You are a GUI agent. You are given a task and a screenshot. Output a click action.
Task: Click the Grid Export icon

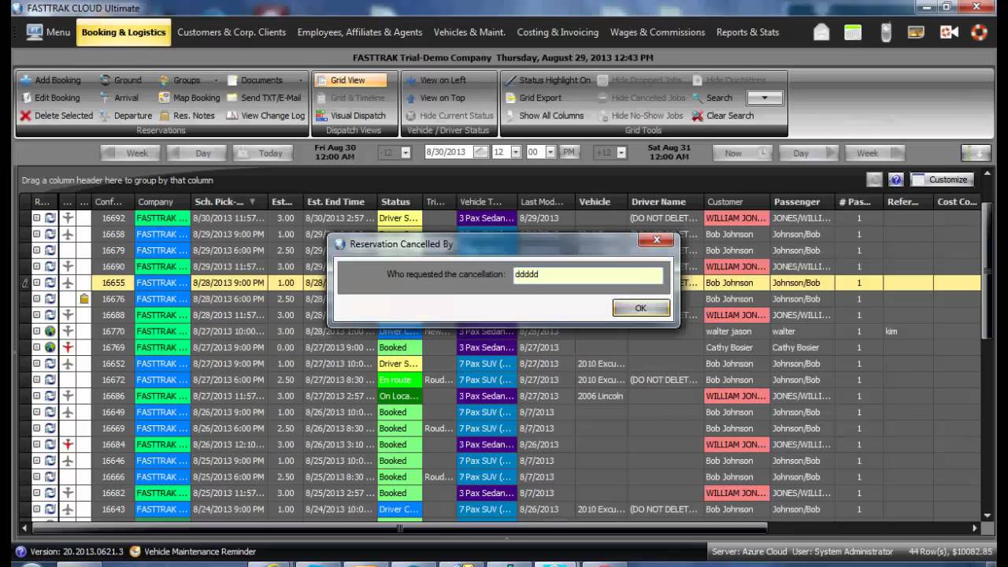(510, 98)
